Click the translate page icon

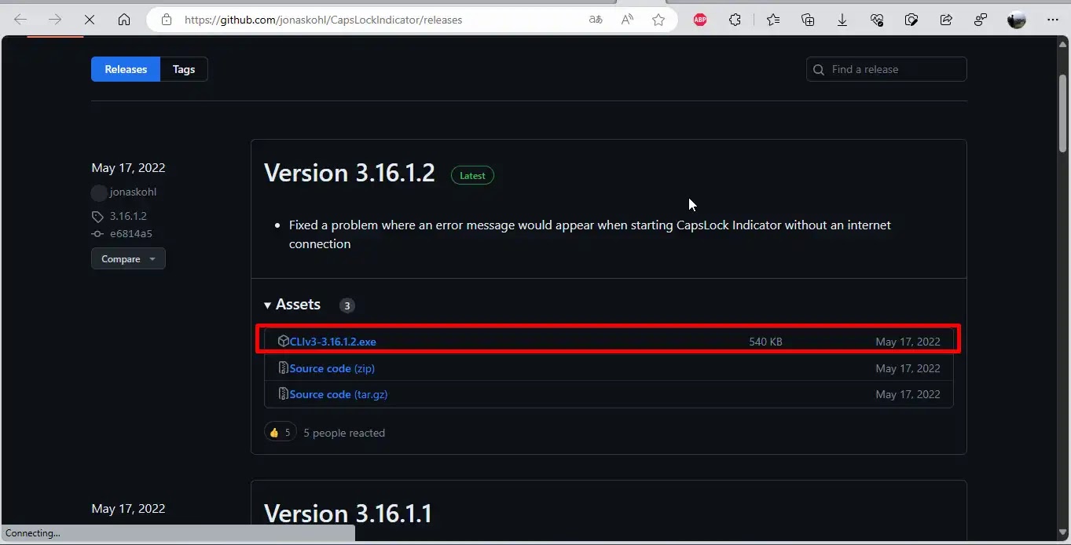pos(596,20)
